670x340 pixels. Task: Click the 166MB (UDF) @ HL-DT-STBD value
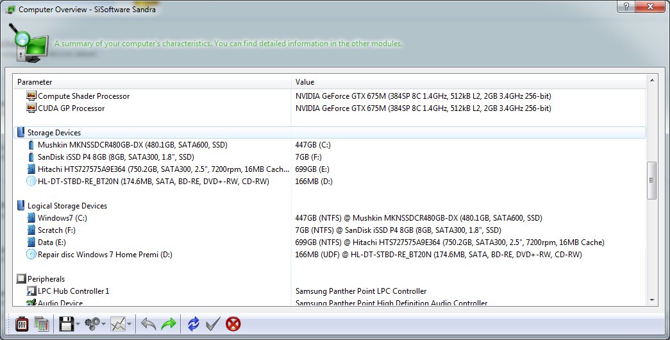(x=439, y=255)
